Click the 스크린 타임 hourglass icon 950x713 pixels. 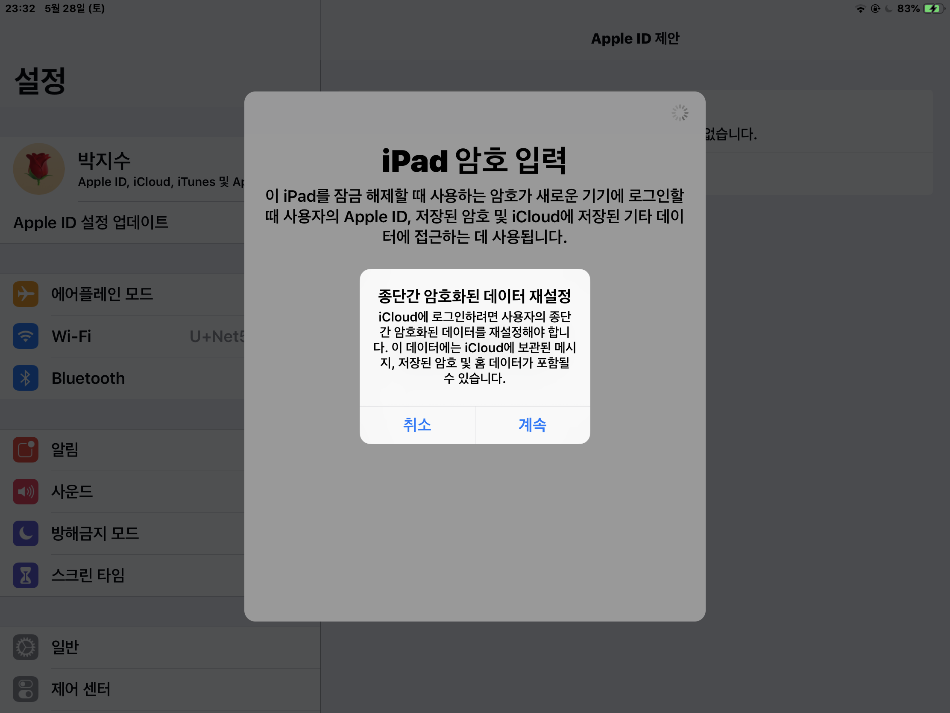(25, 575)
